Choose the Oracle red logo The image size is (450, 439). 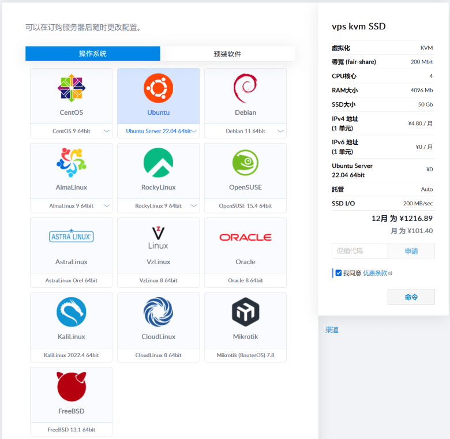245,237
